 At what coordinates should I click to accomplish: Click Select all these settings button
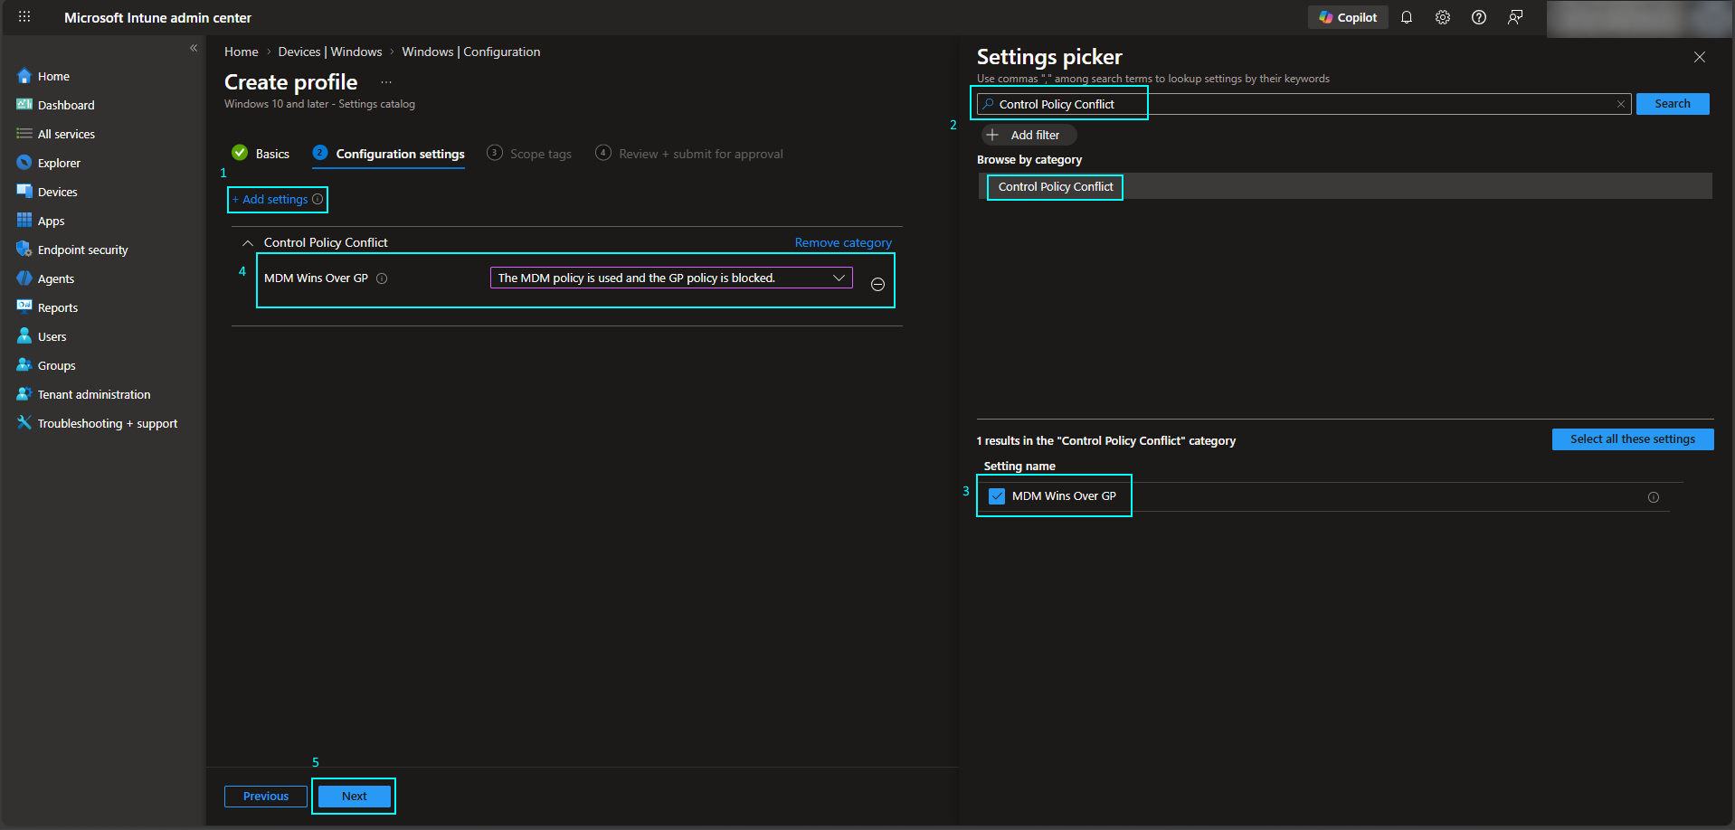[1633, 439]
